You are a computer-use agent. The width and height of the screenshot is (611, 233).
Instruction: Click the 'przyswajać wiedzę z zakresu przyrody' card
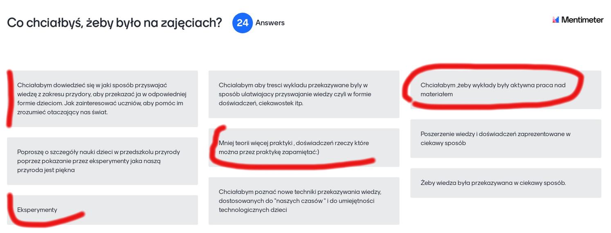coord(102,99)
